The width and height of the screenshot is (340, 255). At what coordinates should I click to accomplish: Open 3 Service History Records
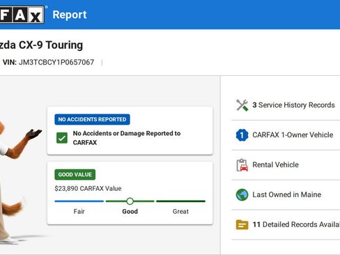point(286,105)
